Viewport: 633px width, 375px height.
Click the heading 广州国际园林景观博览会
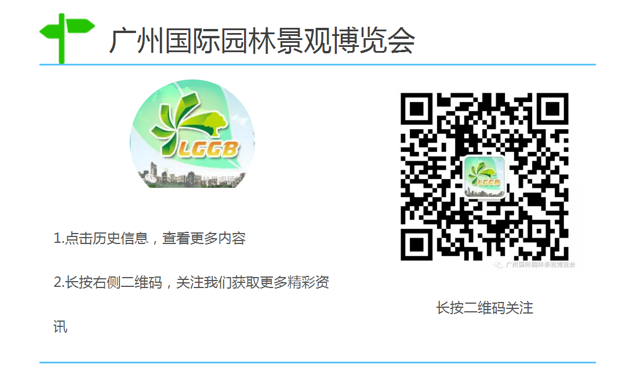point(262,41)
